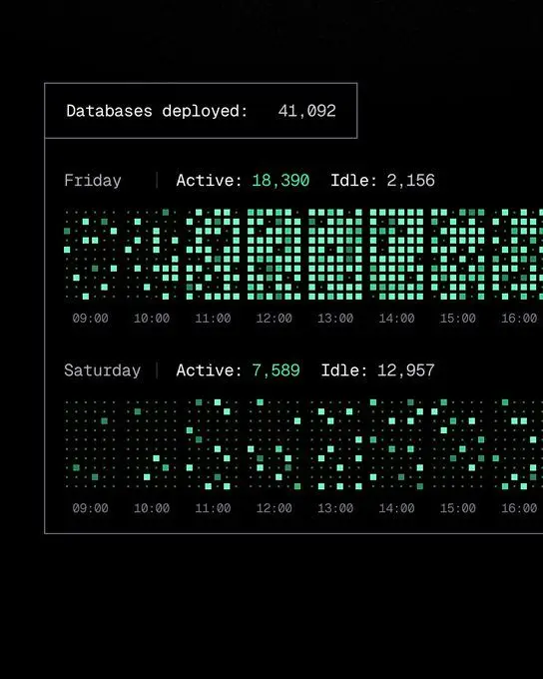Click Saturday's 10:00 time label

pos(152,508)
